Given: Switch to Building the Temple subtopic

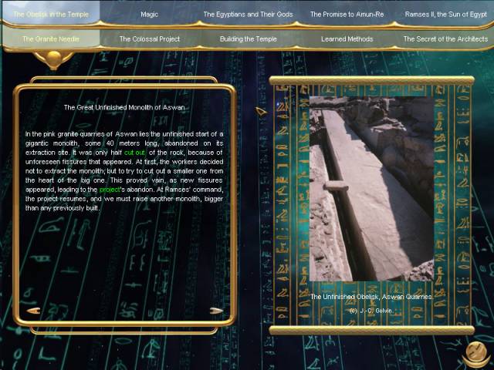Looking at the screenshot, I should (x=248, y=39).
